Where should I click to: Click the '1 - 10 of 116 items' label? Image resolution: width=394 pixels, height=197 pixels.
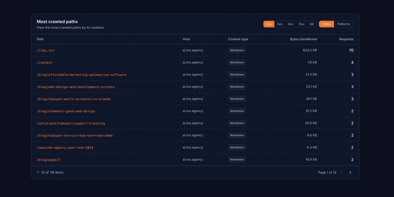tap(50, 173)
